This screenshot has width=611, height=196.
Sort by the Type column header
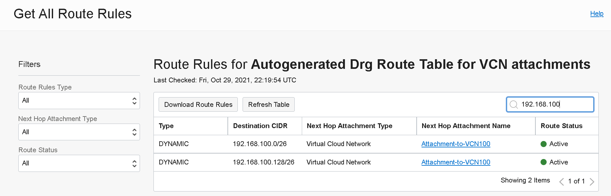point(166,126)
